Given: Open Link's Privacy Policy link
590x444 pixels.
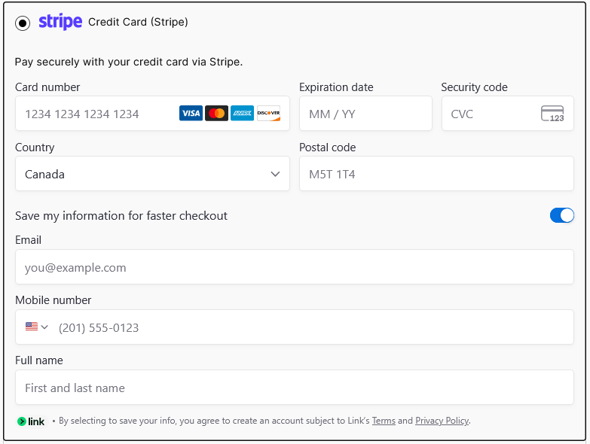Looking at the screenshot, I should coord(442,421).
